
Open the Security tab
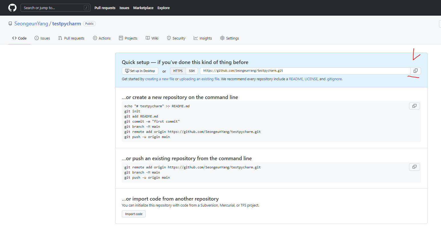[x=176, y=38]
